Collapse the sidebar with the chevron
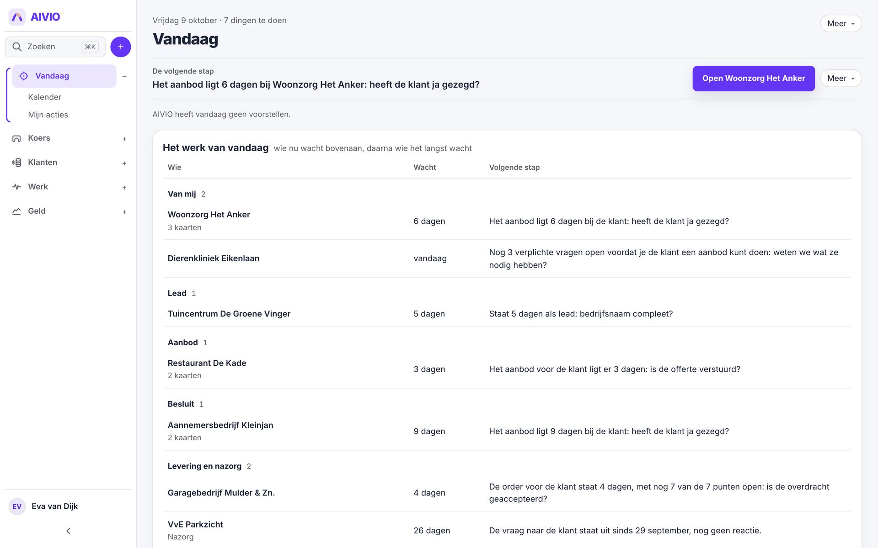Image resolution: width=878 pixels, height=548 pixels. pos(68,531)
